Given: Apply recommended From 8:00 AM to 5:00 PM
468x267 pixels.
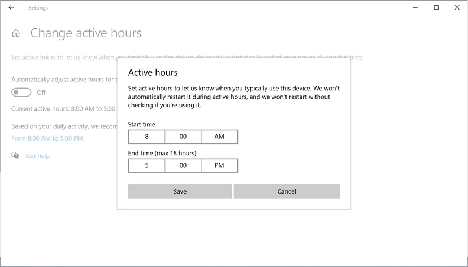Looking at the screenshot, I should [x=47, y=138].
